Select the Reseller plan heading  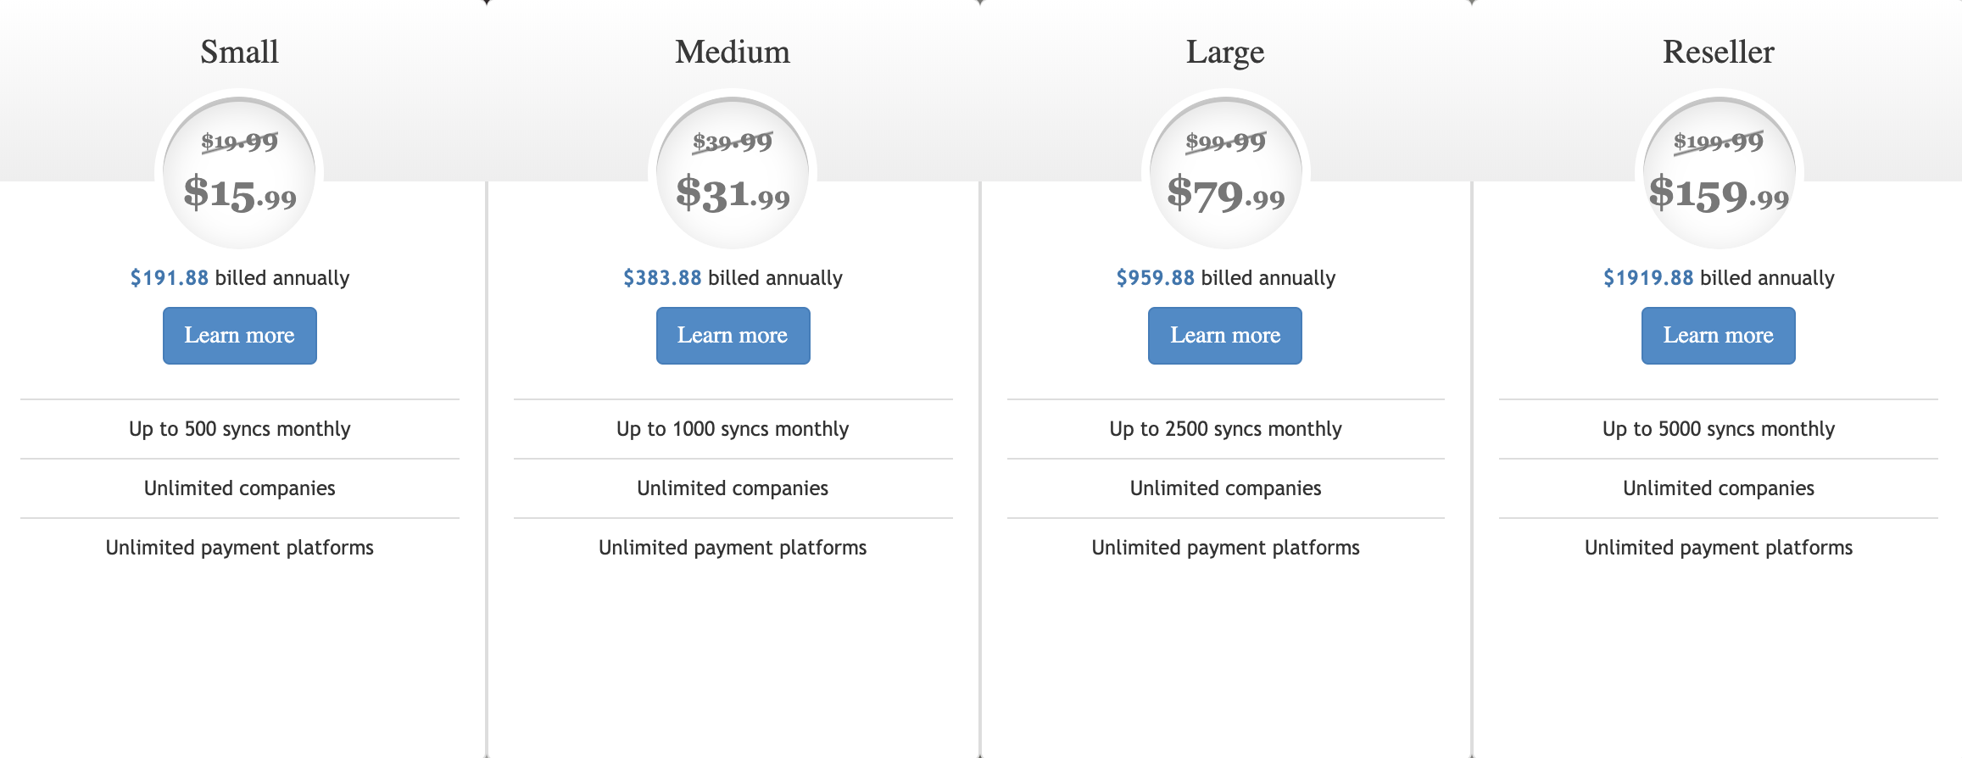1719,52
